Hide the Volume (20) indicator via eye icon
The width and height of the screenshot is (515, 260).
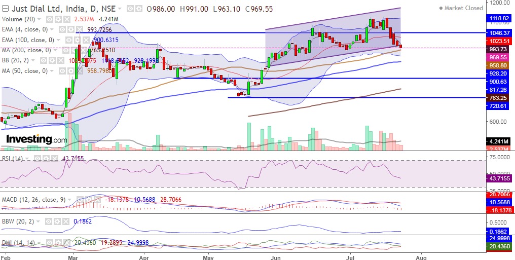click(50, 19)
